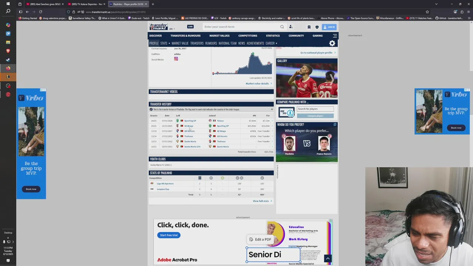The width and height of the screenshot is (473, 266).
Task: Open the Windows Start button
Action: (x=8, y=4)
